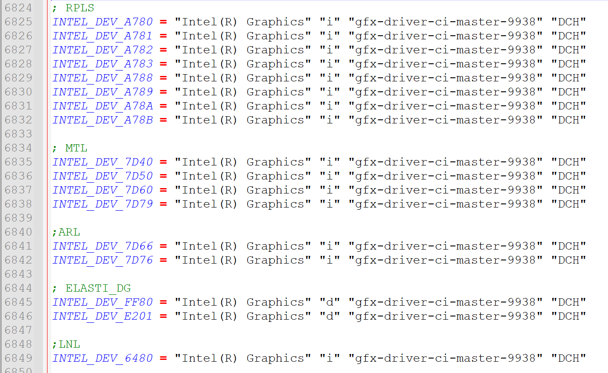
Task: Click "gfx-driver-ci-master-9938" on the INTEL_DEV_7D76 line
Action: click(x=446, y=260)
